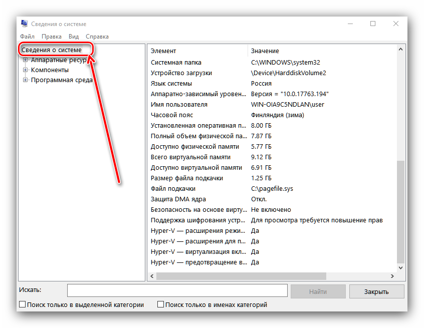Viewport: 424px width, 328px height.
Task: Open the Вид menu
Action: pyautogui.click(x=74, y=37)
